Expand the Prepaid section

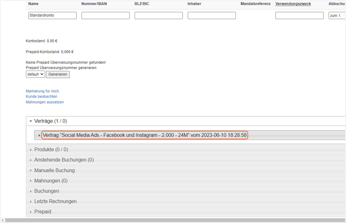(186, 212)
